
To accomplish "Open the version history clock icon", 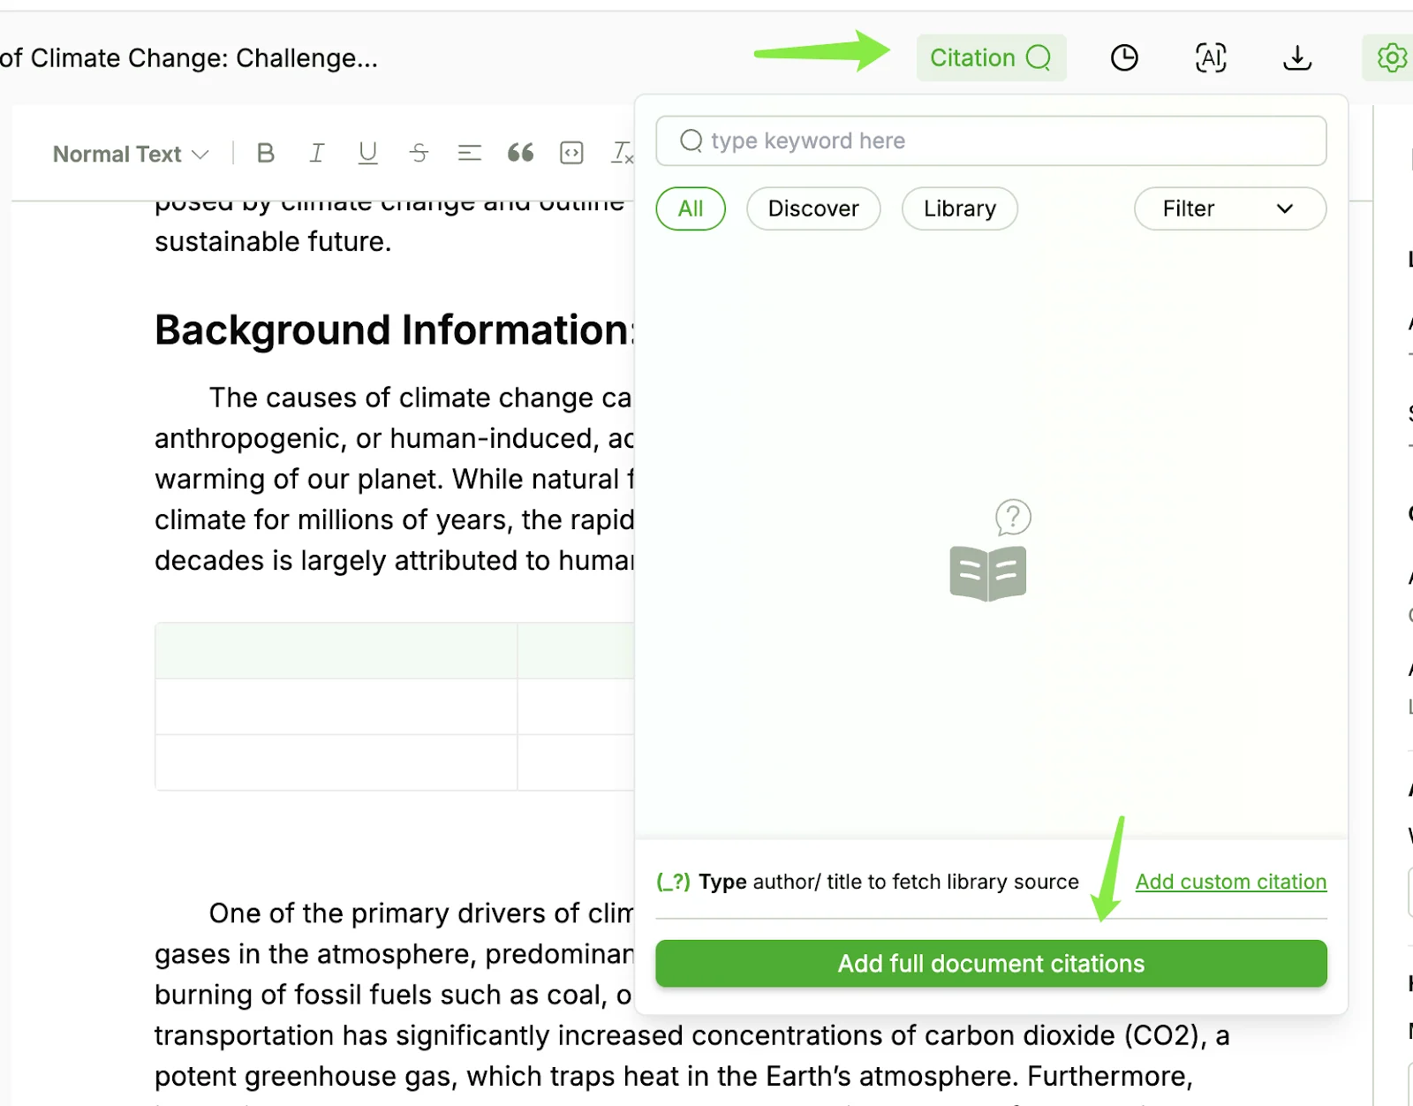I will [x=1124, y=58].
